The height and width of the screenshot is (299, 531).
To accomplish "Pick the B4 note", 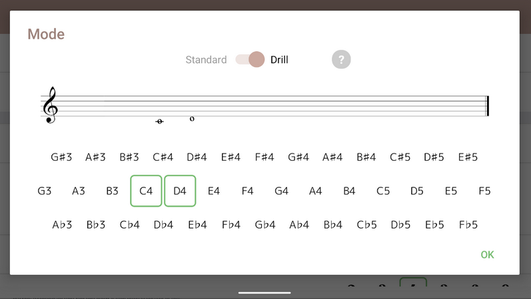I will [349, 191].
